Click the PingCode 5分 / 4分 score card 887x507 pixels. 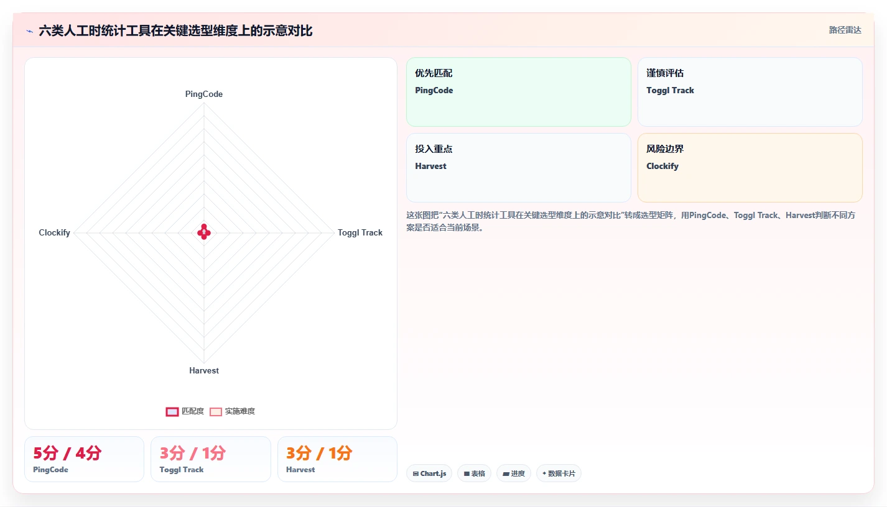point(84,459)
